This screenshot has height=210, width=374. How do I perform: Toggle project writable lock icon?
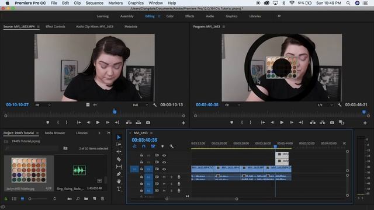click(x=6, y=198)
